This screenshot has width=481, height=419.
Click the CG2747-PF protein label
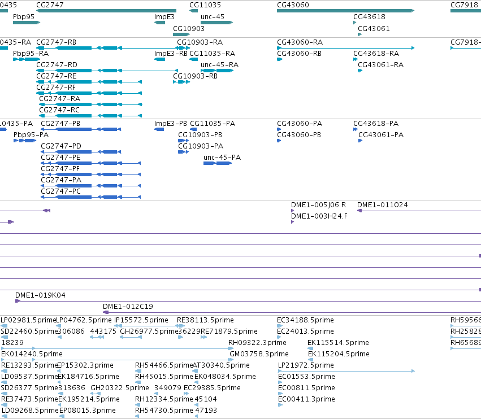tap(60, 169)
